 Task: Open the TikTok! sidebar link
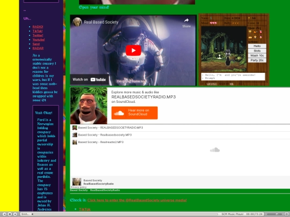[x=38, y=31]
